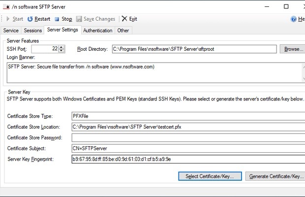
Task: Click the Stop square icon
Action: pos(57,19)
